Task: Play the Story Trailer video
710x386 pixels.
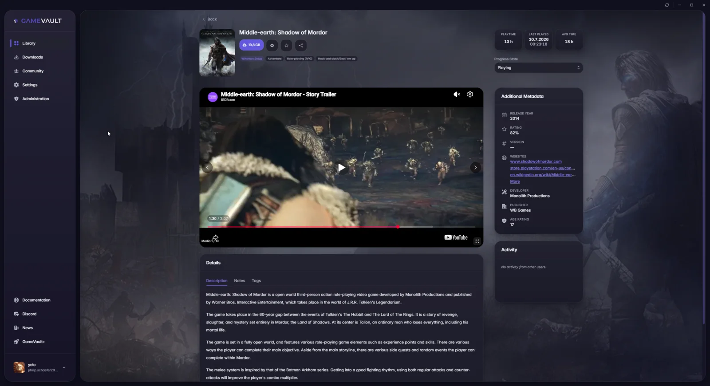Action: coord(341,167)
